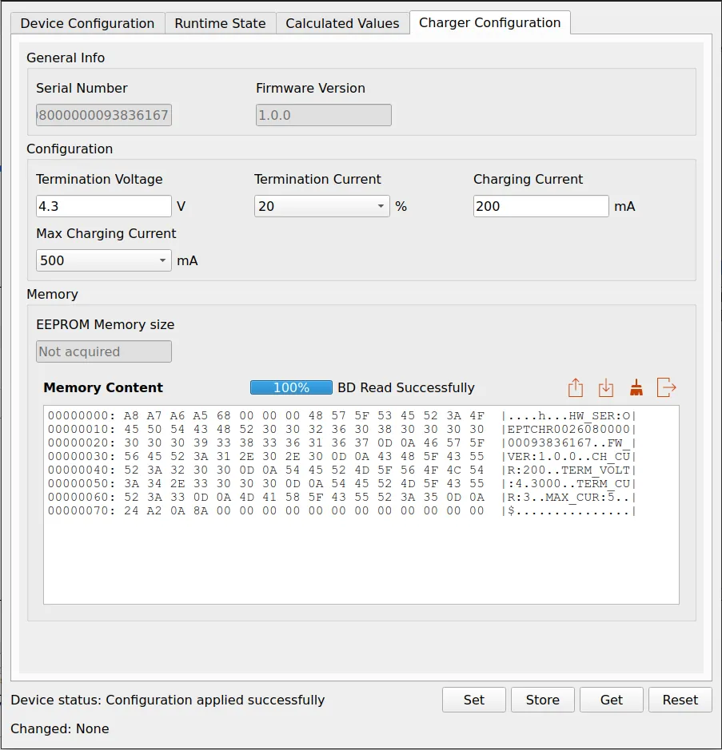The width and height of the screenshot is (722, 750).
Task: Clear memory content with the broom icon
Action: (x=636, y=387)
